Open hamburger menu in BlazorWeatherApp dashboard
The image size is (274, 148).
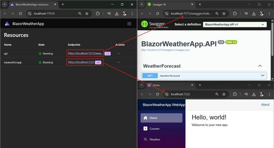pyautogui.click(x=129, y=24)
